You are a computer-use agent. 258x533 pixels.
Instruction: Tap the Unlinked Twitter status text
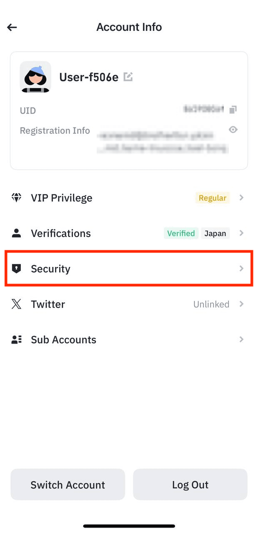[x=211, y=304]
